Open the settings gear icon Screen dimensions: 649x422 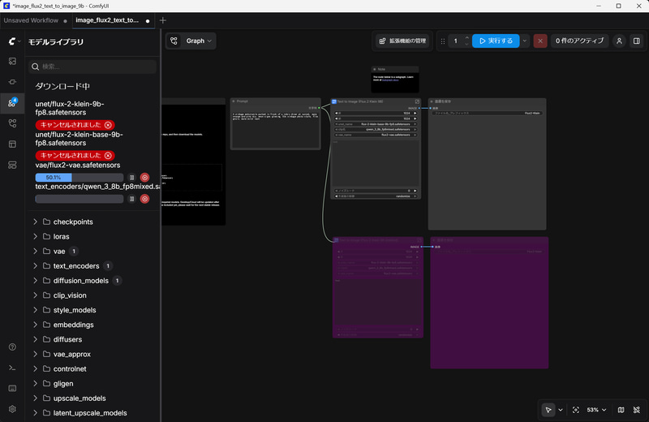point(12,409)
